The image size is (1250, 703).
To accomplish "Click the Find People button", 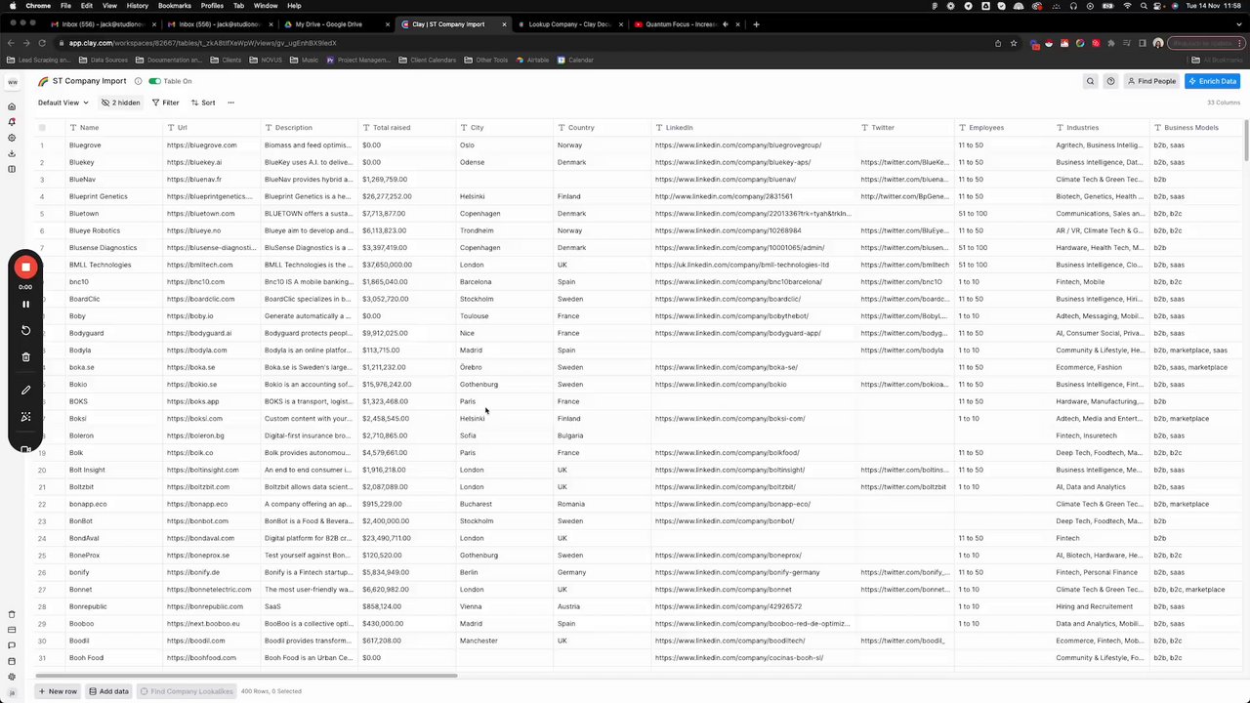I will [1151, 81].
